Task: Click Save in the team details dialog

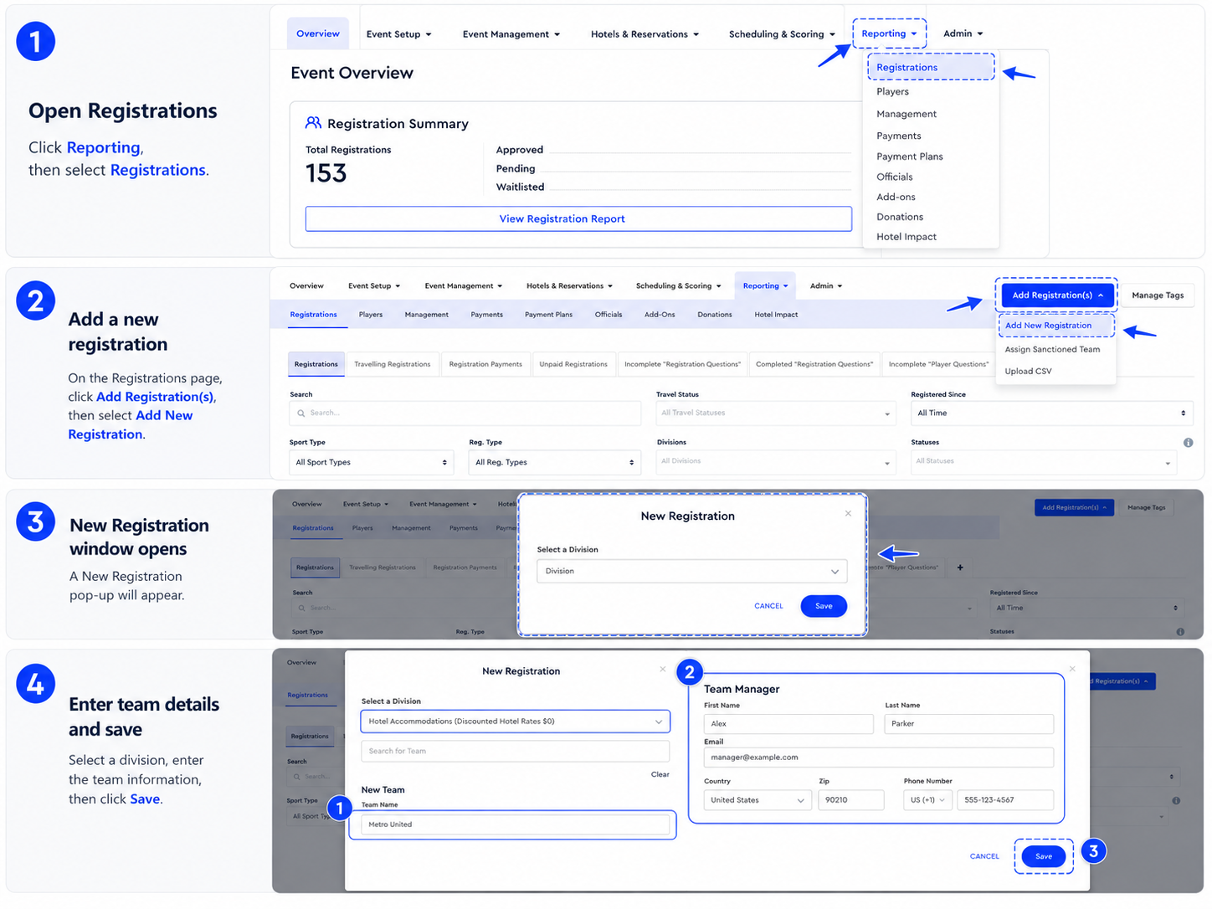Action: click(1043, 856)
